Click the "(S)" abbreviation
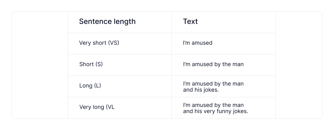334x130 pixels. 99,64
